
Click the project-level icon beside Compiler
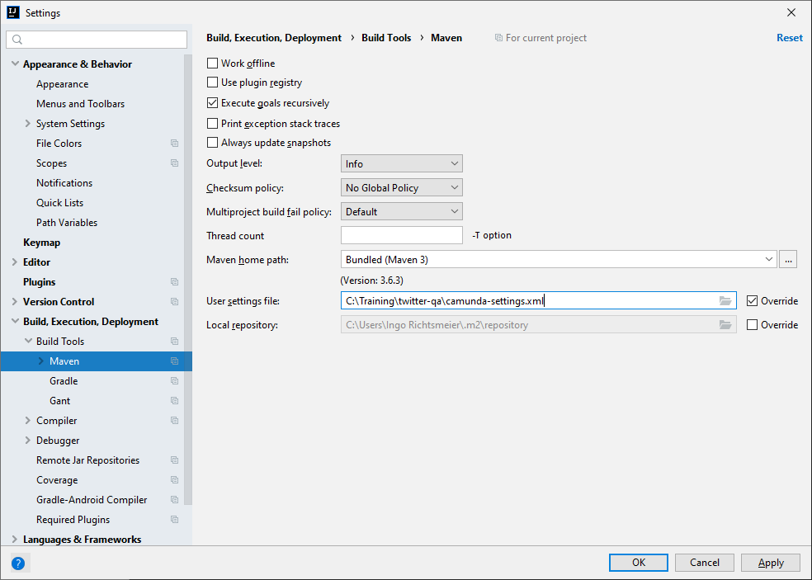click(174, 421)
